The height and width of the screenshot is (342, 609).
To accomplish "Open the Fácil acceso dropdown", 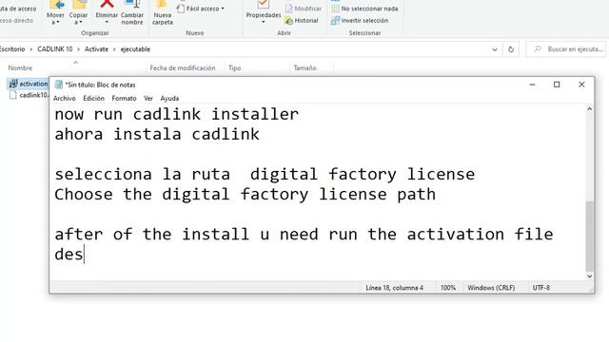I will pos(201,9).
